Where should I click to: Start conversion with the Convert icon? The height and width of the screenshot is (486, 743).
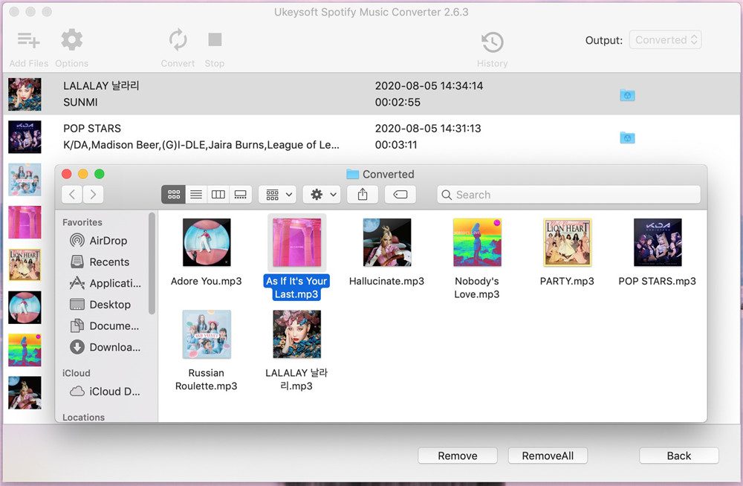click(x=178, y=40)
